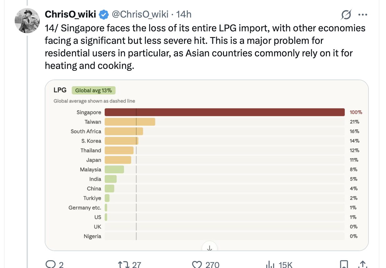Open the @ChrisO_wiki handle link
The height and width of the screenshot is (268, 386).
(x=140, y=14)
